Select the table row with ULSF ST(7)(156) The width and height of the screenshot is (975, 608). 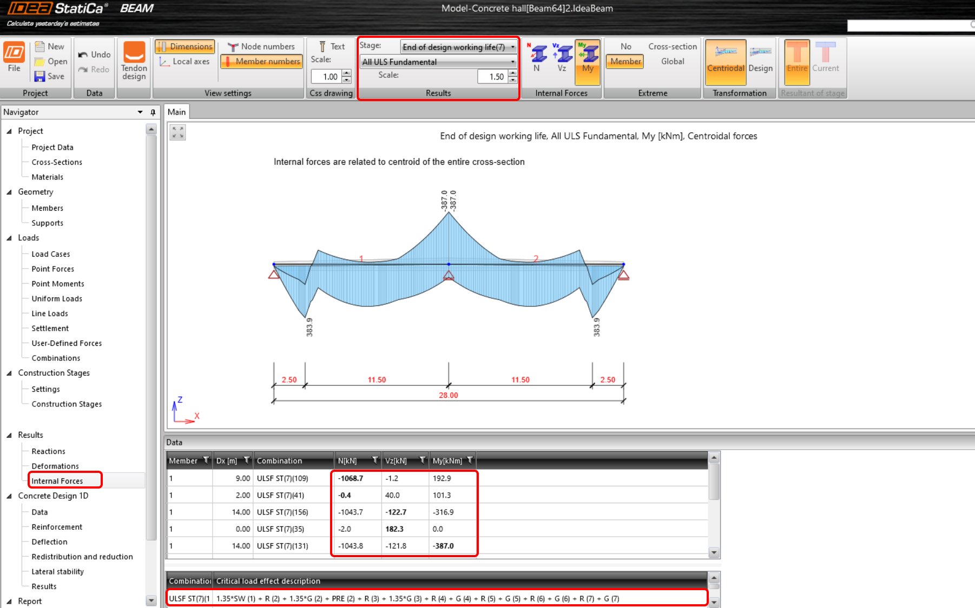pos(437,512)
